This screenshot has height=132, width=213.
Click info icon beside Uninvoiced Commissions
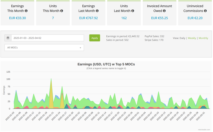[x=205, y=11]
